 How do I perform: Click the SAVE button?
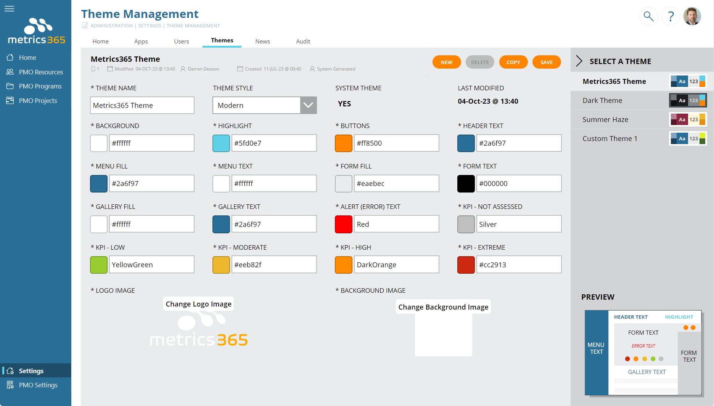click(x=547, y=62)
